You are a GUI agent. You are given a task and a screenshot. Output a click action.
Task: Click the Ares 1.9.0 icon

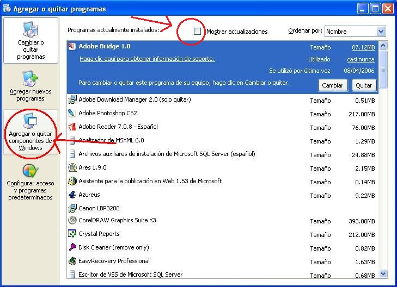pyautogui.click(x=72, y=167)
